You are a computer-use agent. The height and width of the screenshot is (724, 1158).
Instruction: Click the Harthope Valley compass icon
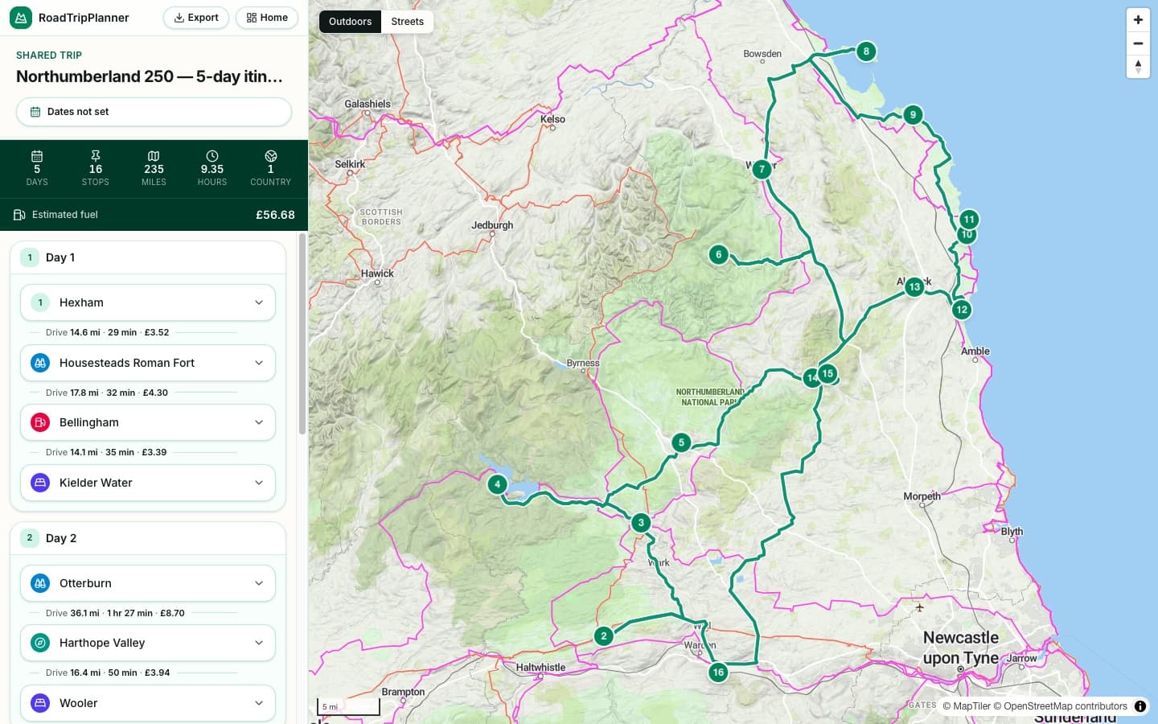(40, 643)
